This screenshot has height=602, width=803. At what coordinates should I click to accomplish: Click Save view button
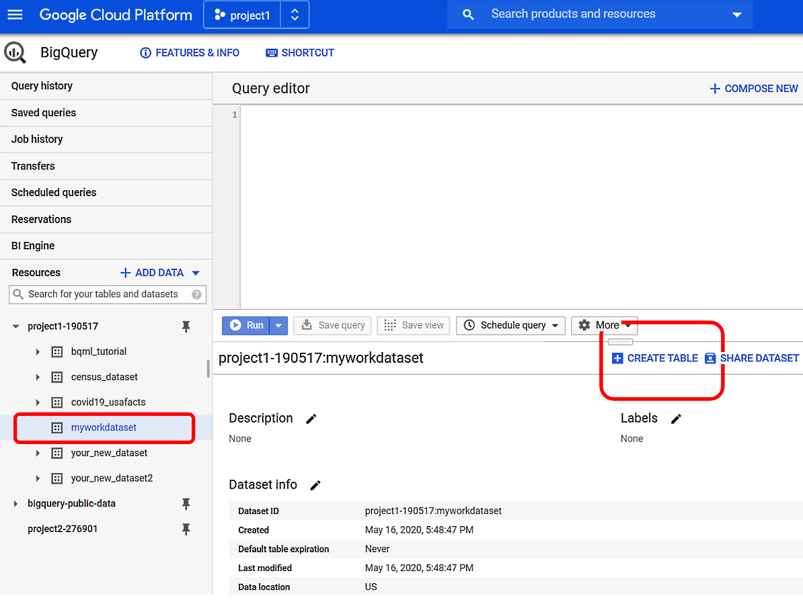pos(414,325)
